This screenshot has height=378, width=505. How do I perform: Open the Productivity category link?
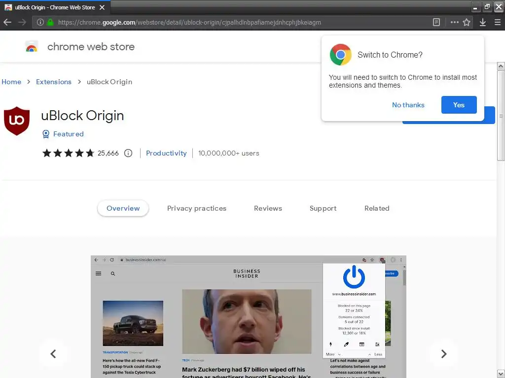pos(166,153)
